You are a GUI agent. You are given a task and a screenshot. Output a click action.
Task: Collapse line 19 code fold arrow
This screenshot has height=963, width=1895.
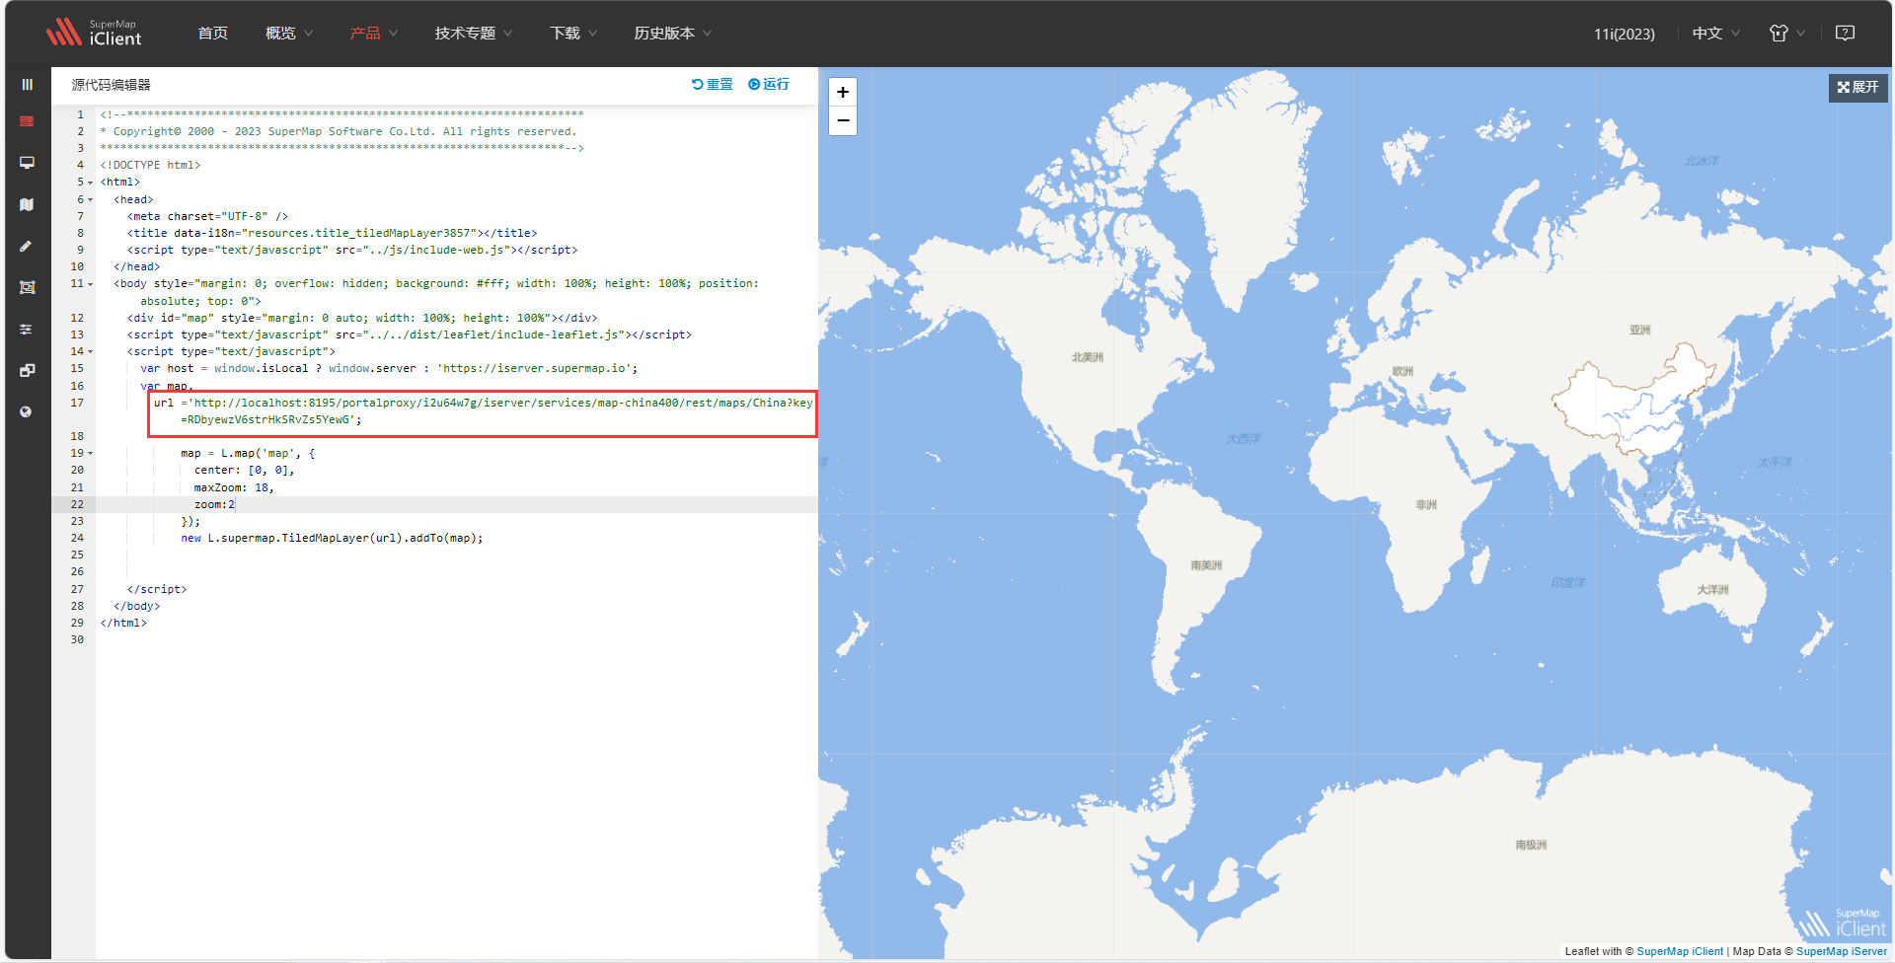[x=90, y=453]
